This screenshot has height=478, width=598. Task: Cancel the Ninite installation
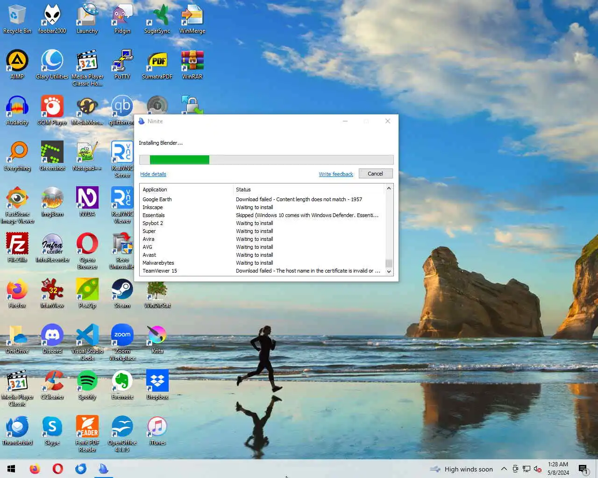point(375,174)
